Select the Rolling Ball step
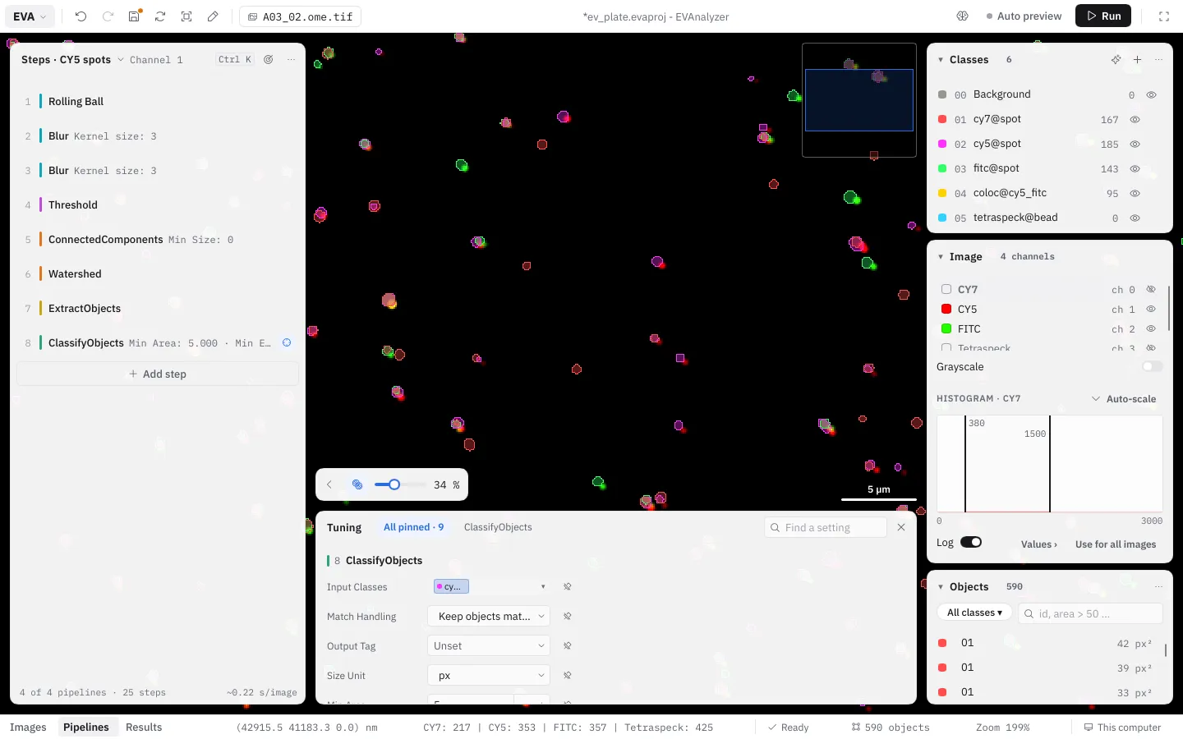This screenshot has width=1183, height=739. 157,101
